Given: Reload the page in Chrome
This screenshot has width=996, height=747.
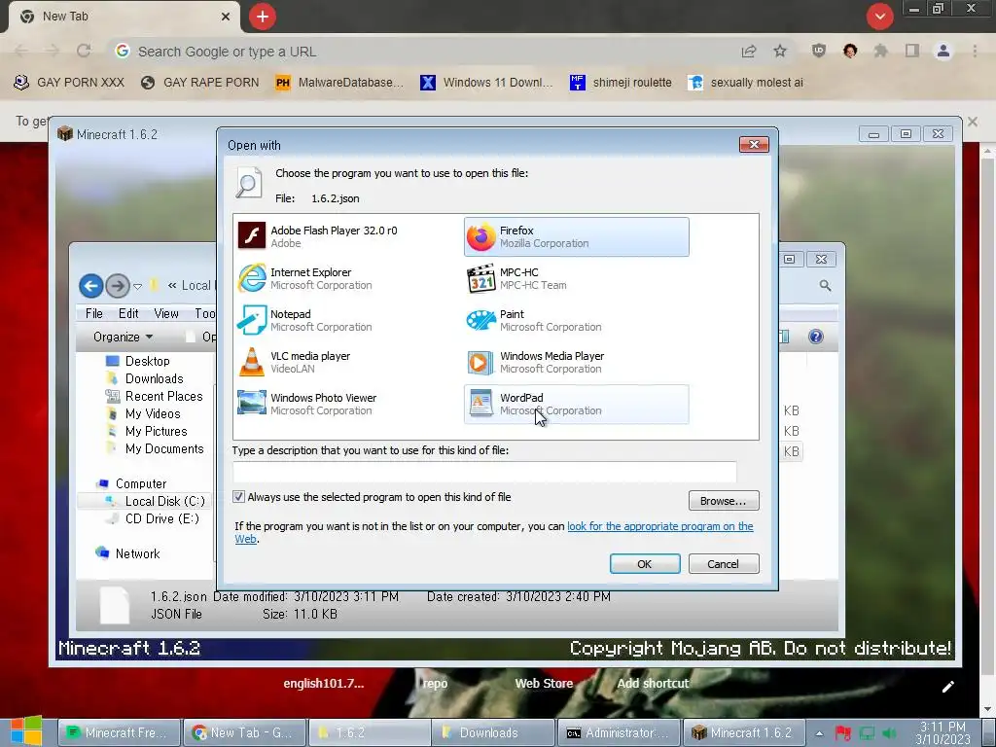Looking at the screenshot, I should (x=84, y=51).
